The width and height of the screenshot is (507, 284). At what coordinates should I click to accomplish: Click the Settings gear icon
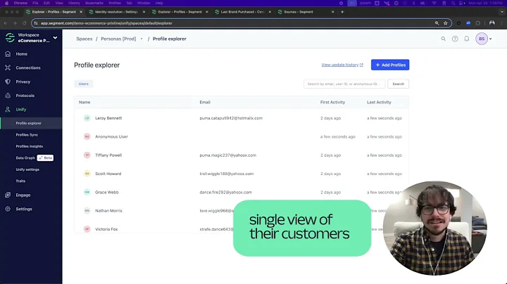point(8,209)
